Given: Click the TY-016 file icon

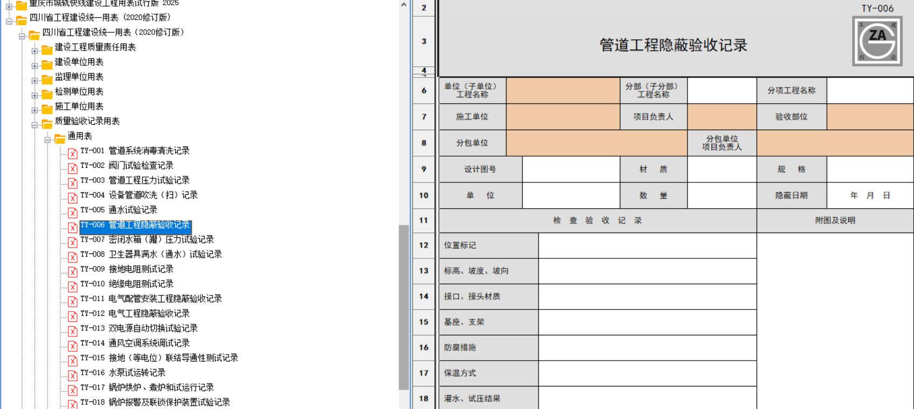Looking at the screenshot, I should tap(73, 375).
